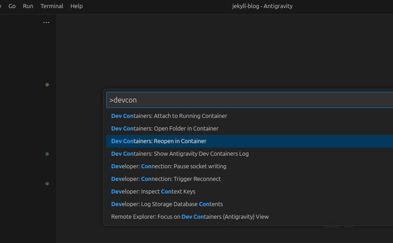Click the lowest green status dot in sidebar
Viewport: 393px width, 243px height.
point(47,184)
